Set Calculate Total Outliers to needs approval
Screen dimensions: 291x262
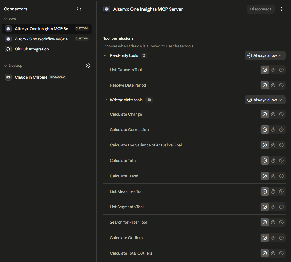[x=273, y=253]
